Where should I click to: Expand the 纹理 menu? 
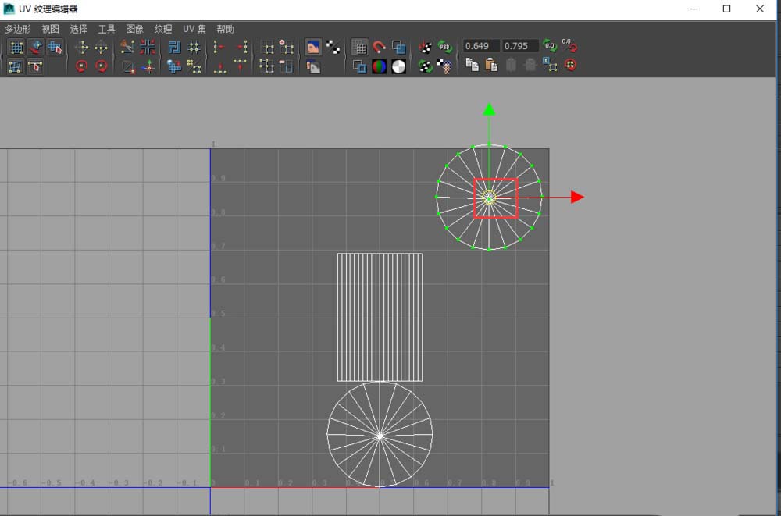click(163, 29)
